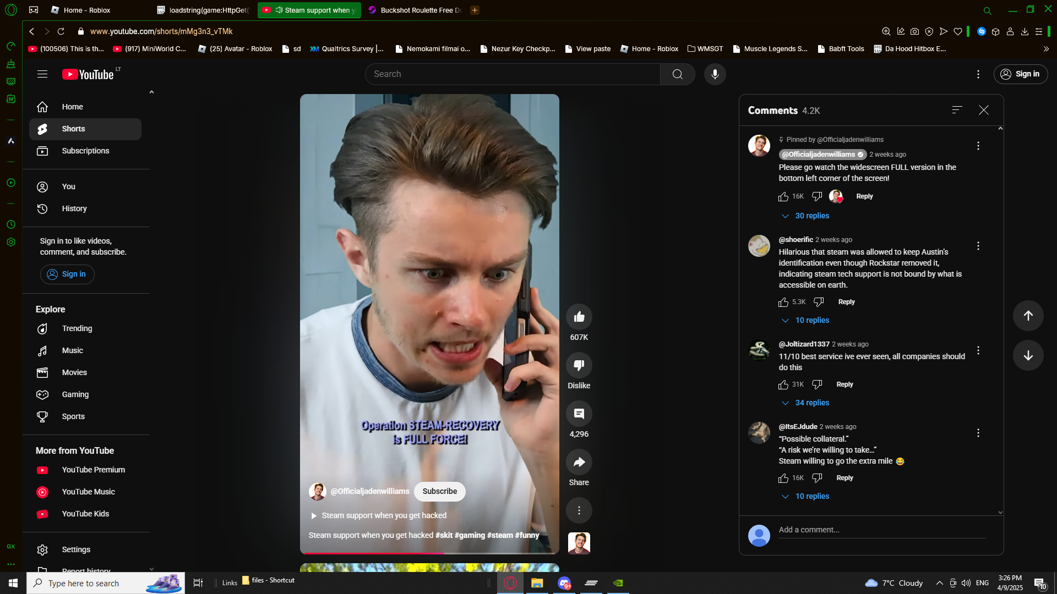
Task: Dislike the @ItsEJdude comment
Action: (817, 478)
